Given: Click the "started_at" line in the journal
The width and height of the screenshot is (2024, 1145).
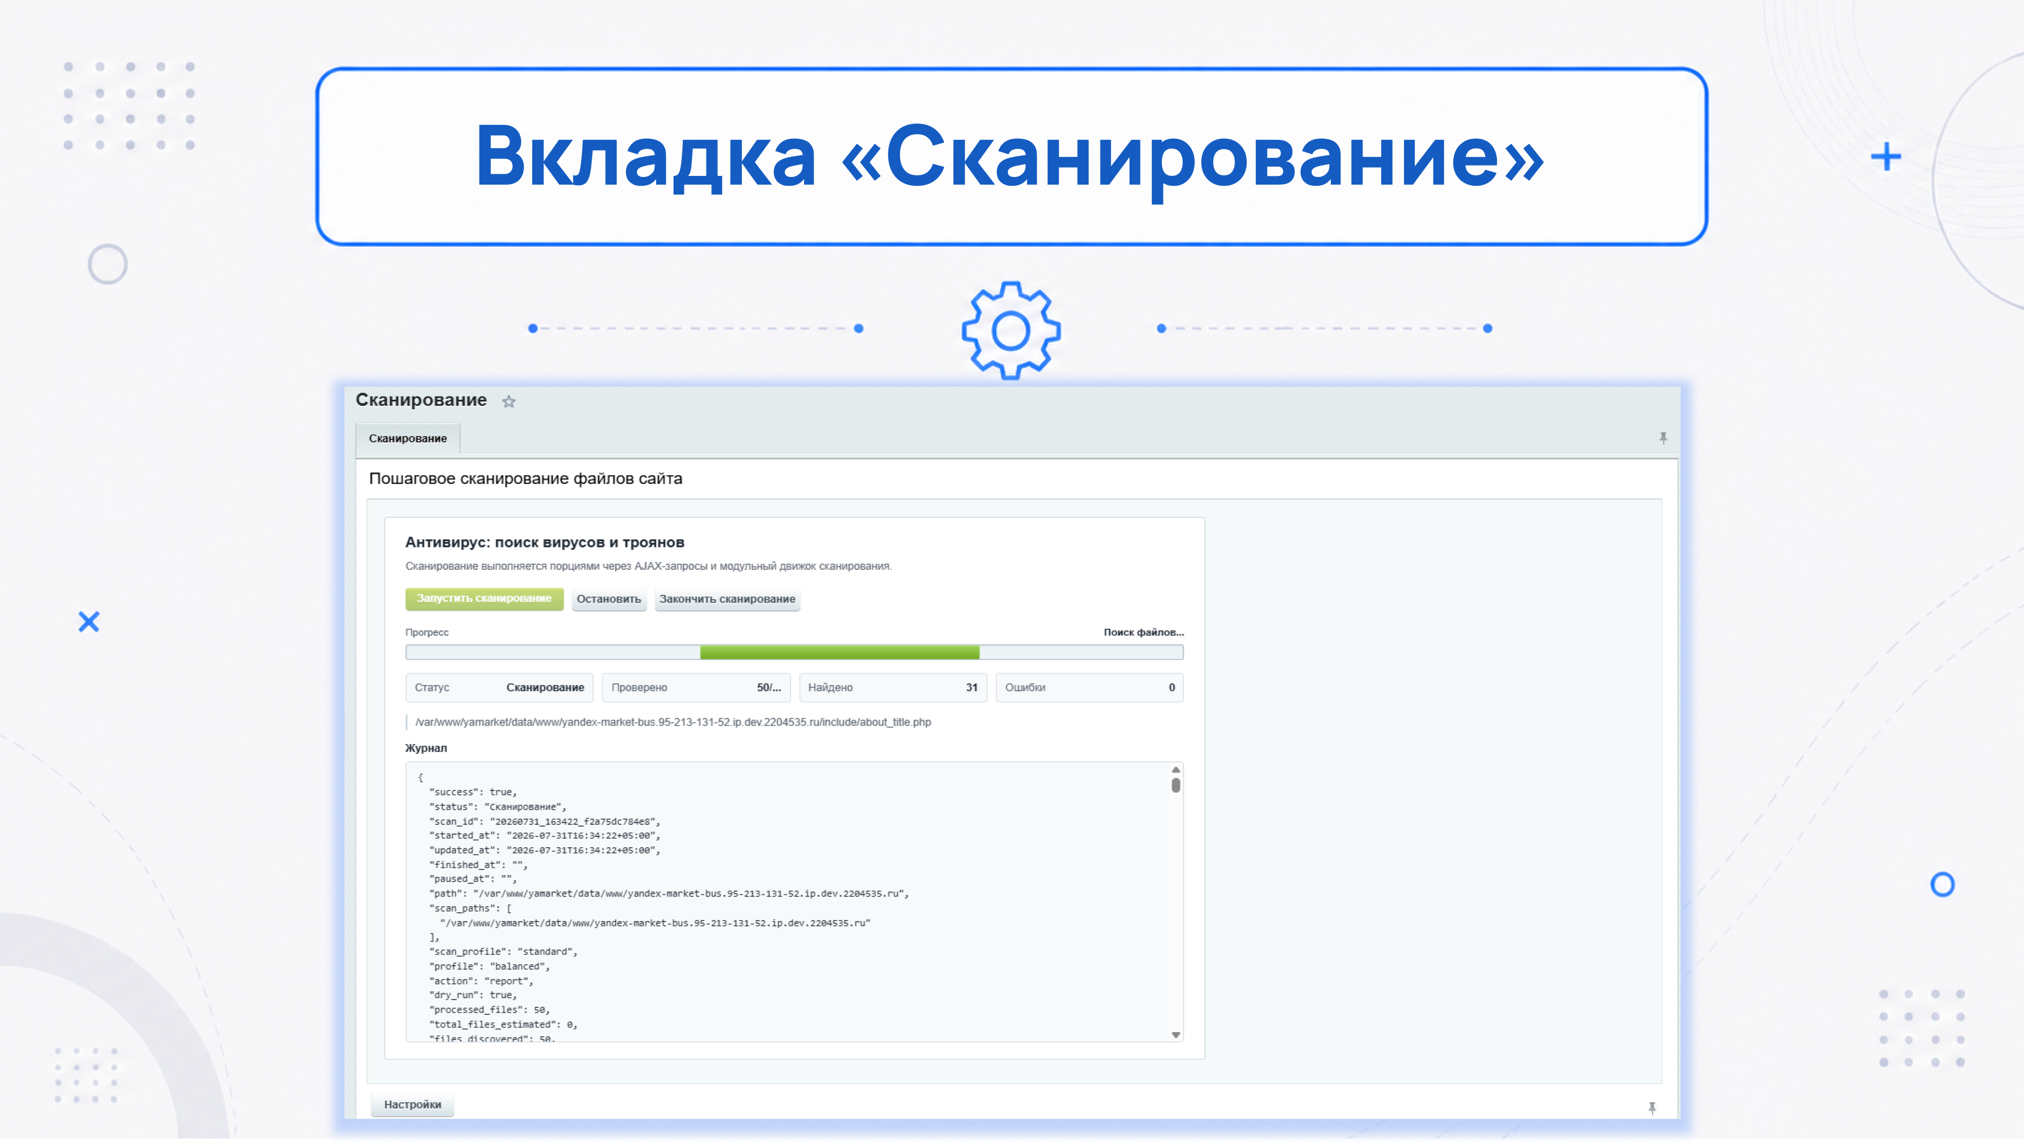Looking at the screenshot, I should (545, 836).
